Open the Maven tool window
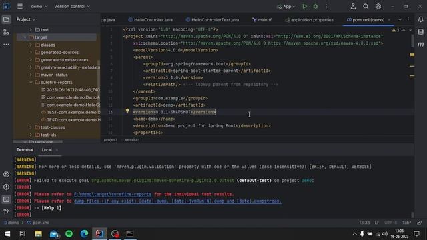427x240 pixels. coord(421,45)
